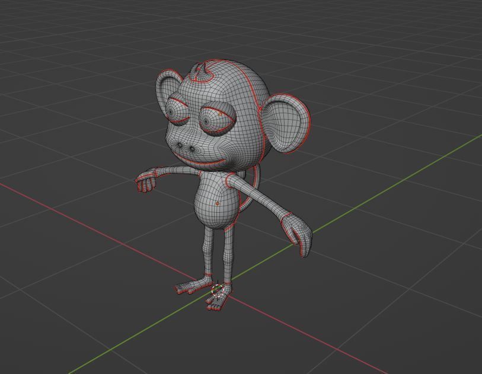Select the hair tuft on the monkey's head
The height and width of the screenshot is (374, 482).
pos(200,72)
